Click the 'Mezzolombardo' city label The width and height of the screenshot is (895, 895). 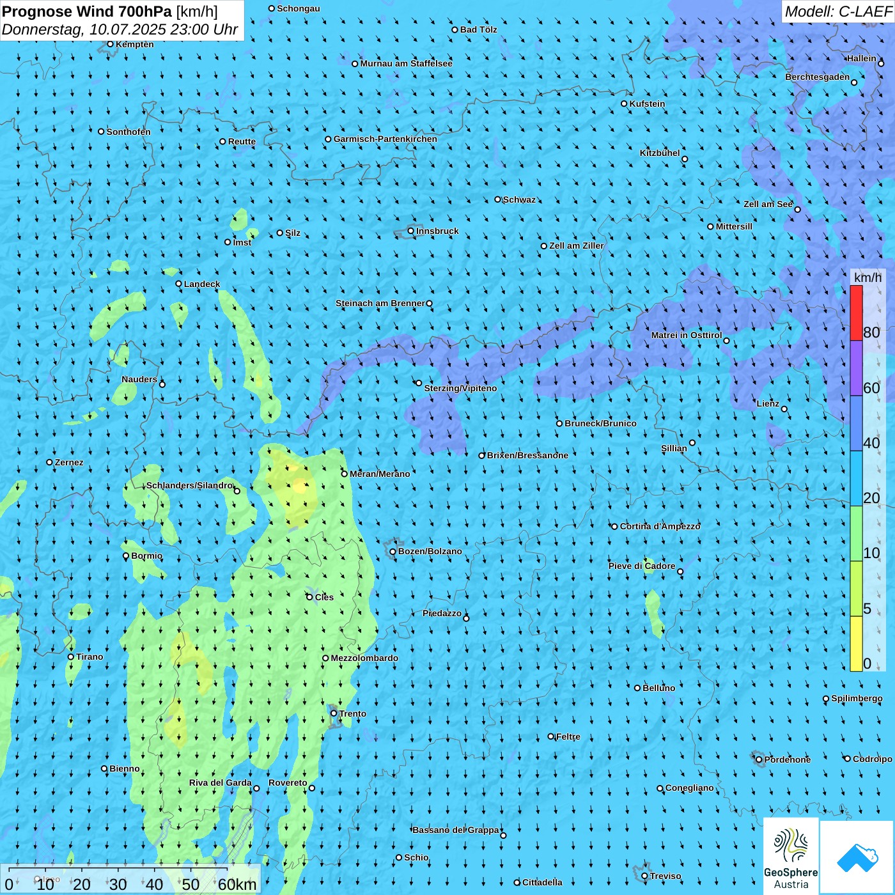(x=364, y=658)
